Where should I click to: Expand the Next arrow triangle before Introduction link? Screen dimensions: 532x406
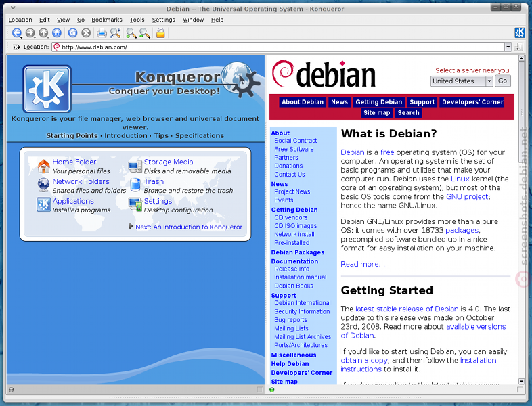131,226
